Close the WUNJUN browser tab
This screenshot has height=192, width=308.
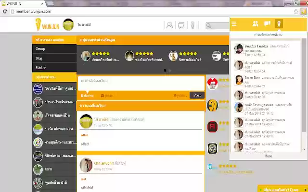(x=42, y=3)
